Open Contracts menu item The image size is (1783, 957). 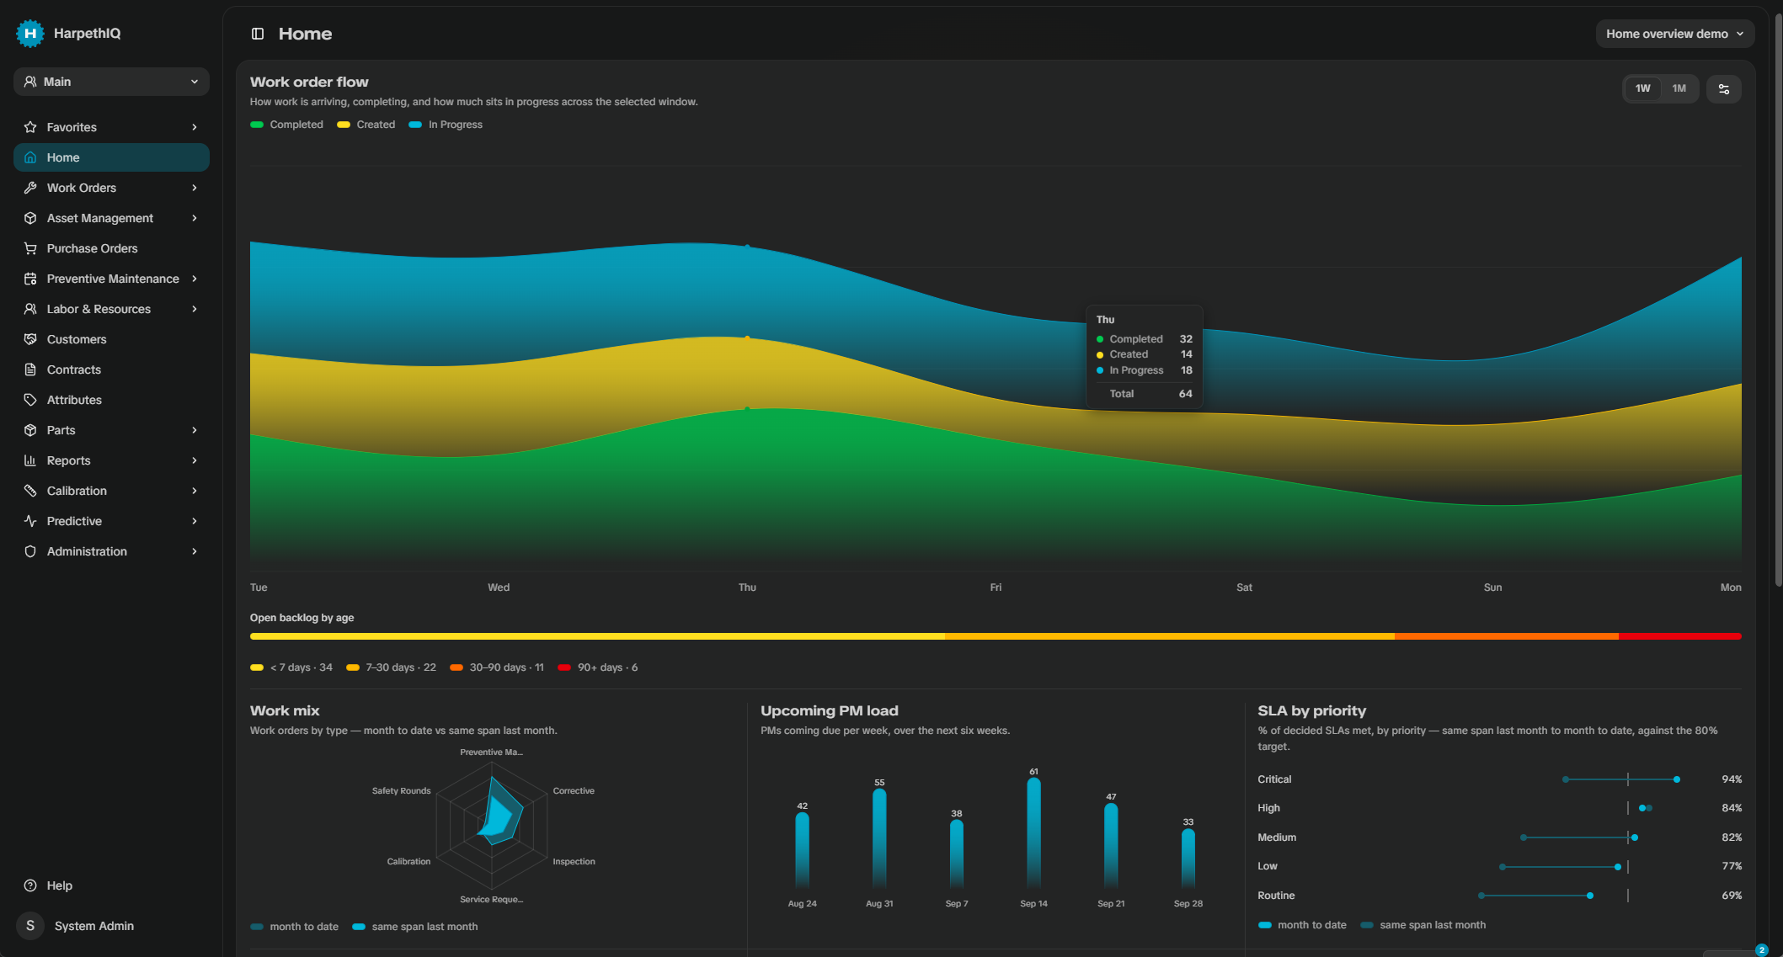[111, 370]
